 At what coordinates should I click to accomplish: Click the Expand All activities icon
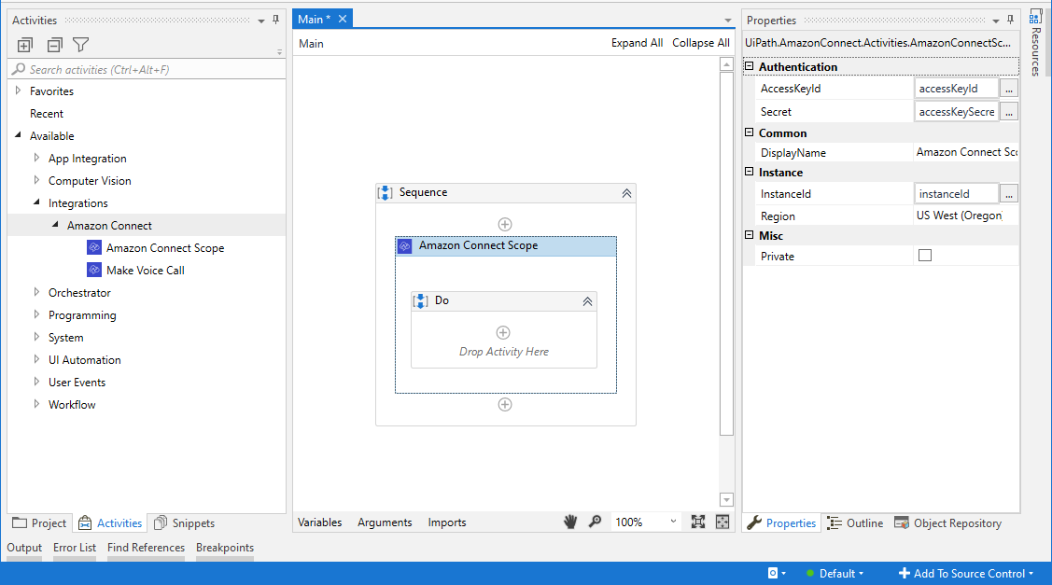click(25, 45)
